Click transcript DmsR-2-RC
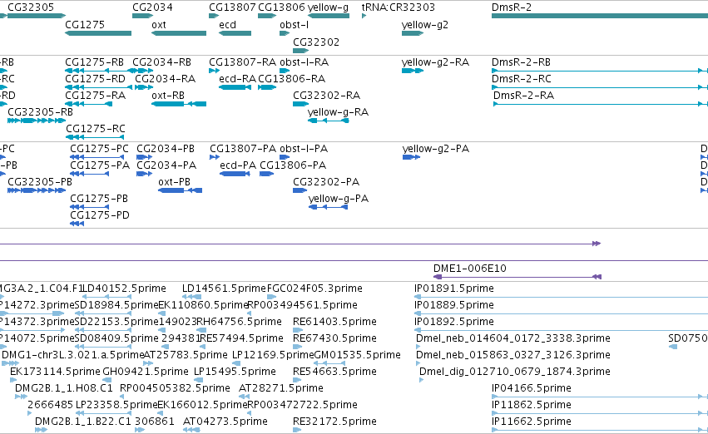 pos(600,87)
